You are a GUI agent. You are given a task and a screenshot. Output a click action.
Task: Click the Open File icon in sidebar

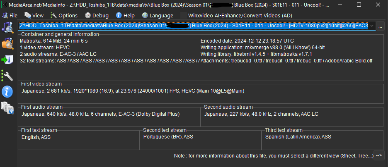(7, 27)
